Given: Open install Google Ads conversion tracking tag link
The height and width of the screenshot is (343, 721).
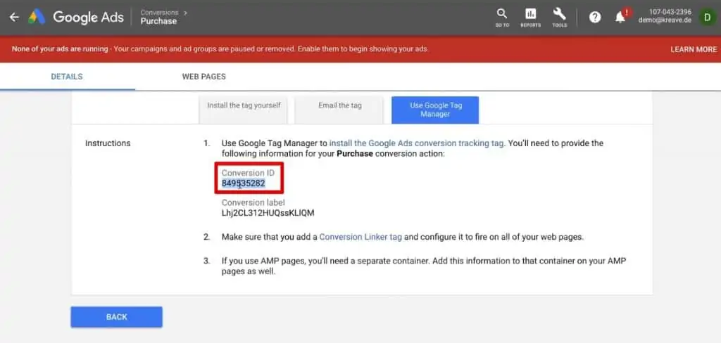Looking at the screenshot, I should coord(417,143).
